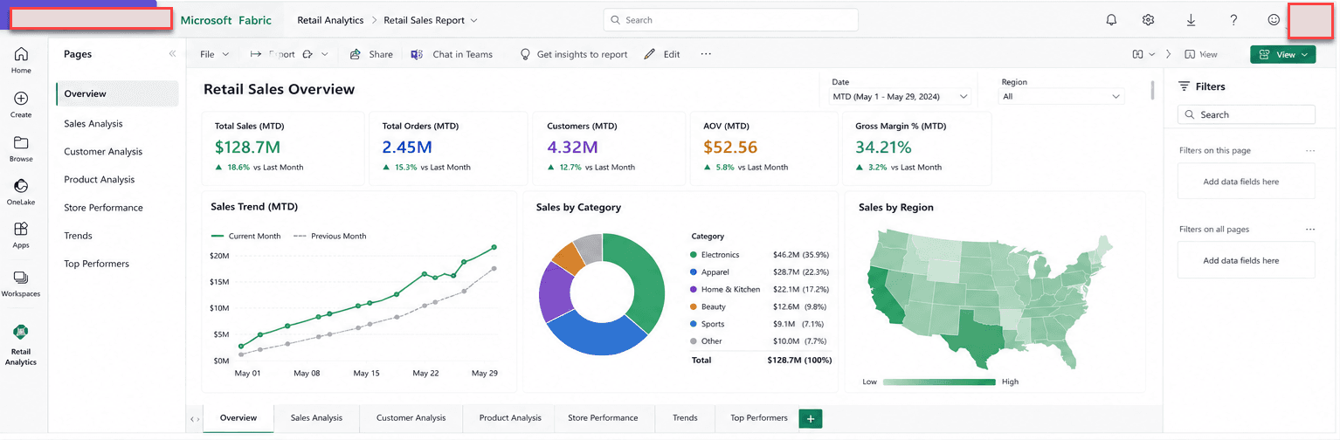
Task: Expand the green View button dropdown
Action: [x=1306, y=54]
